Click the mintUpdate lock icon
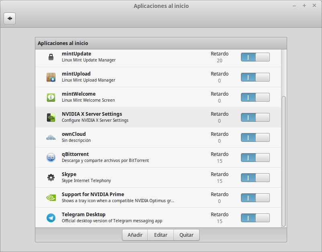This screenshot has height=252, width=322. [x=51, y=57]
